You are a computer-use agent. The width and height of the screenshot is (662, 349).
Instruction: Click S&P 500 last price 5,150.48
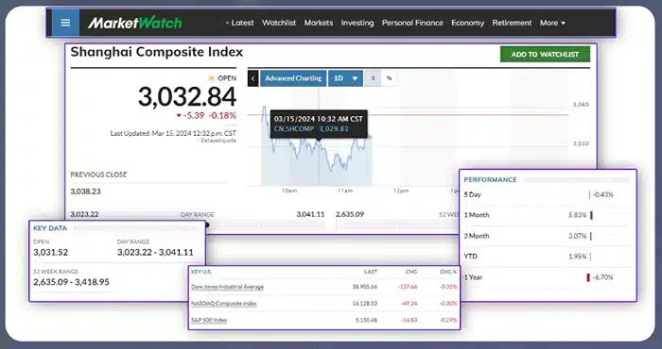click(x=366, y=321)
